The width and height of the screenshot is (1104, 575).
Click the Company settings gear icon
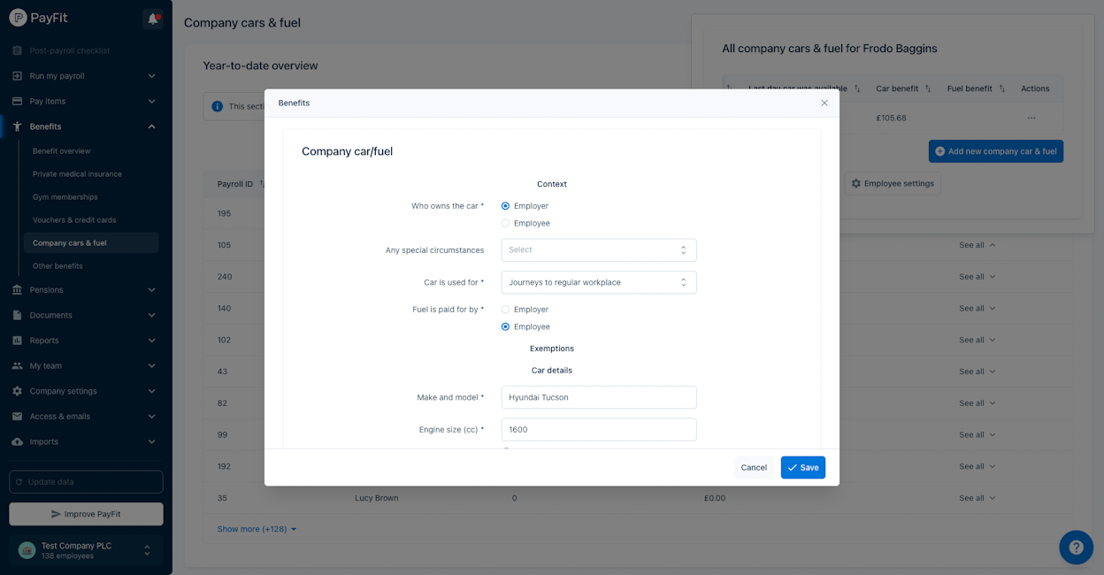[17, 391]
